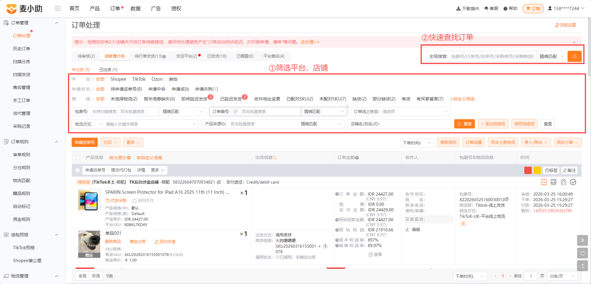Click 下载插件 download icon in header
Image resolution: width=591 pixels, height=284 pixels.
[459, 9]
